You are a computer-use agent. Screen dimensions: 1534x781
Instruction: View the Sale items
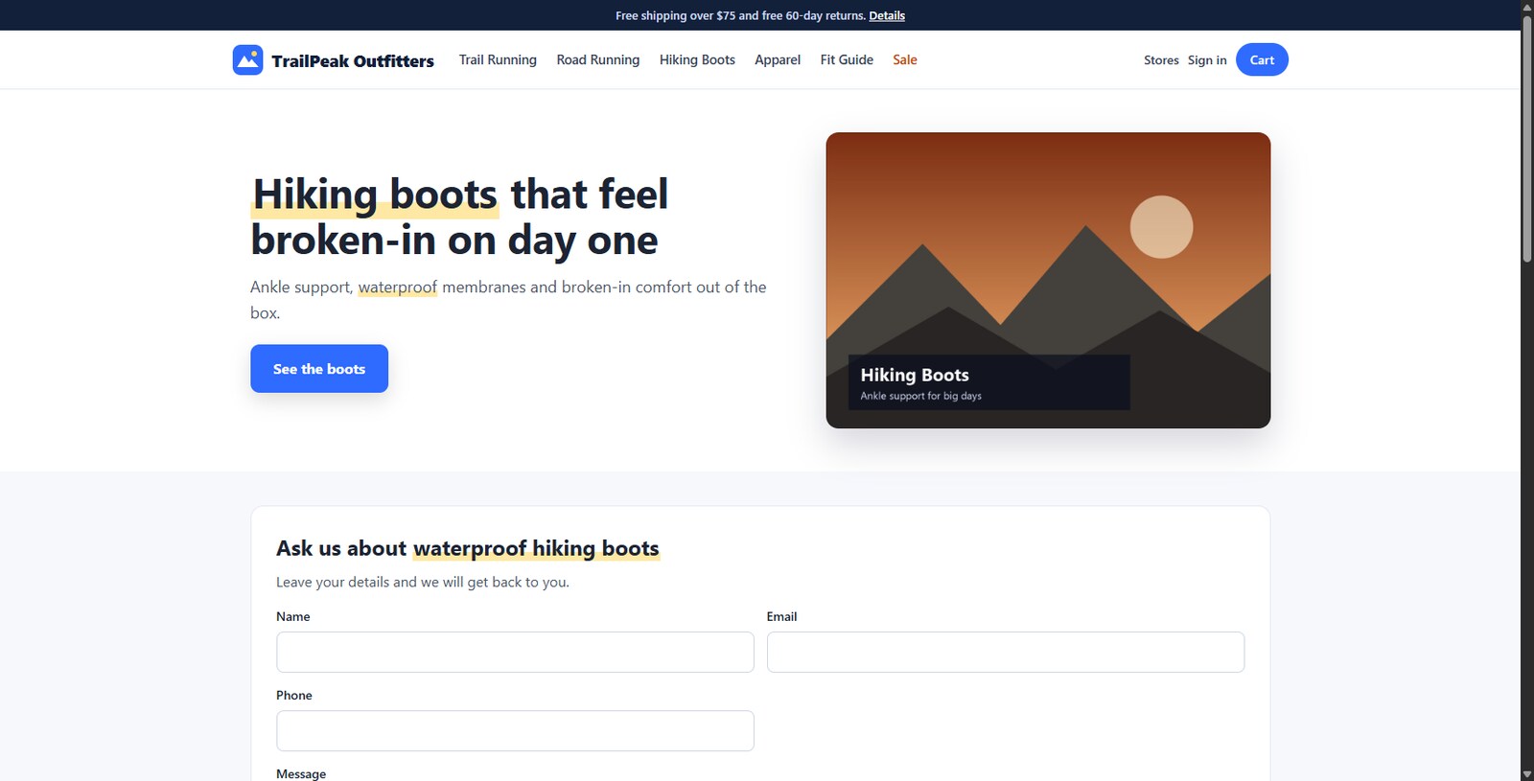point(905,59)
